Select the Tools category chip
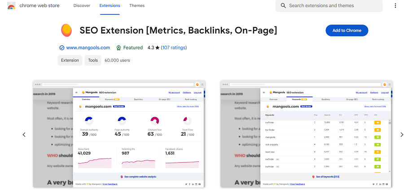Image resolution: width=404 pixels, height=190 pixels. [93, 60]
